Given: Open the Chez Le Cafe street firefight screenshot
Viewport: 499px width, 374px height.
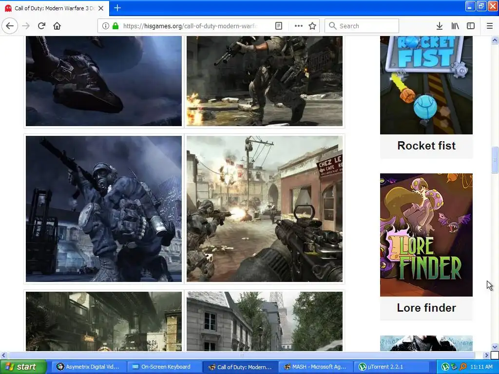Looking at the screenshot, I should [x=265, y=209].
